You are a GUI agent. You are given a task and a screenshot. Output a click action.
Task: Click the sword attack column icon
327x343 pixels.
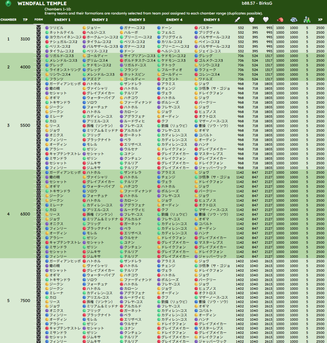237,20
